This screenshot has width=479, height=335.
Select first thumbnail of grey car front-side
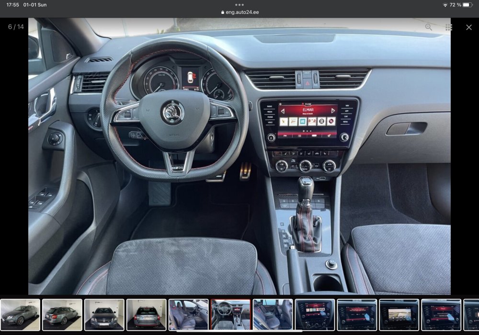(20, 315)
